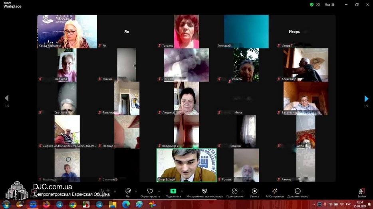Screen dimensions: 373x209
Task: Go to next gallery page with right arrow
Action: 366,98
